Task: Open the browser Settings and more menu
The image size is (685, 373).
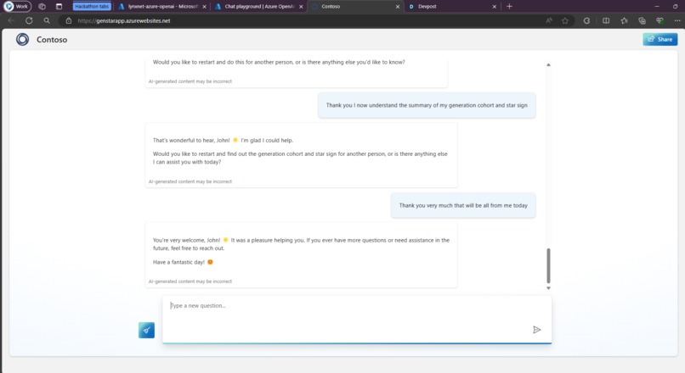Action: tap(677, 20)
